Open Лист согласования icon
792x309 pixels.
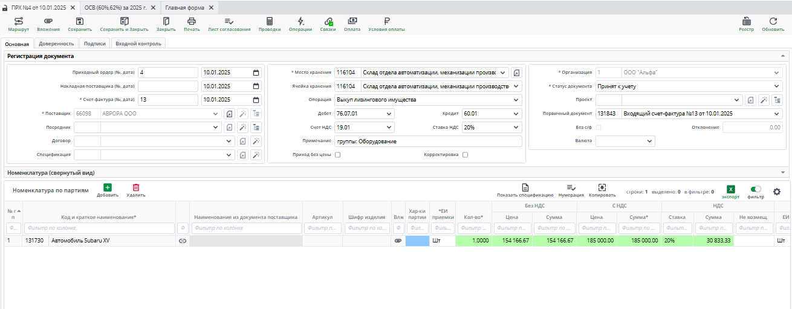point(229,21)
